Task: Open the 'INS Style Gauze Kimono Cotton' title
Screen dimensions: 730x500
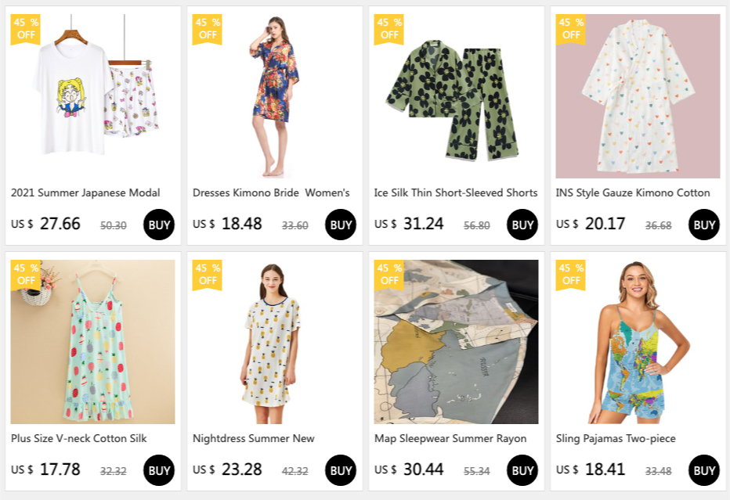Action: coord(633,192)
